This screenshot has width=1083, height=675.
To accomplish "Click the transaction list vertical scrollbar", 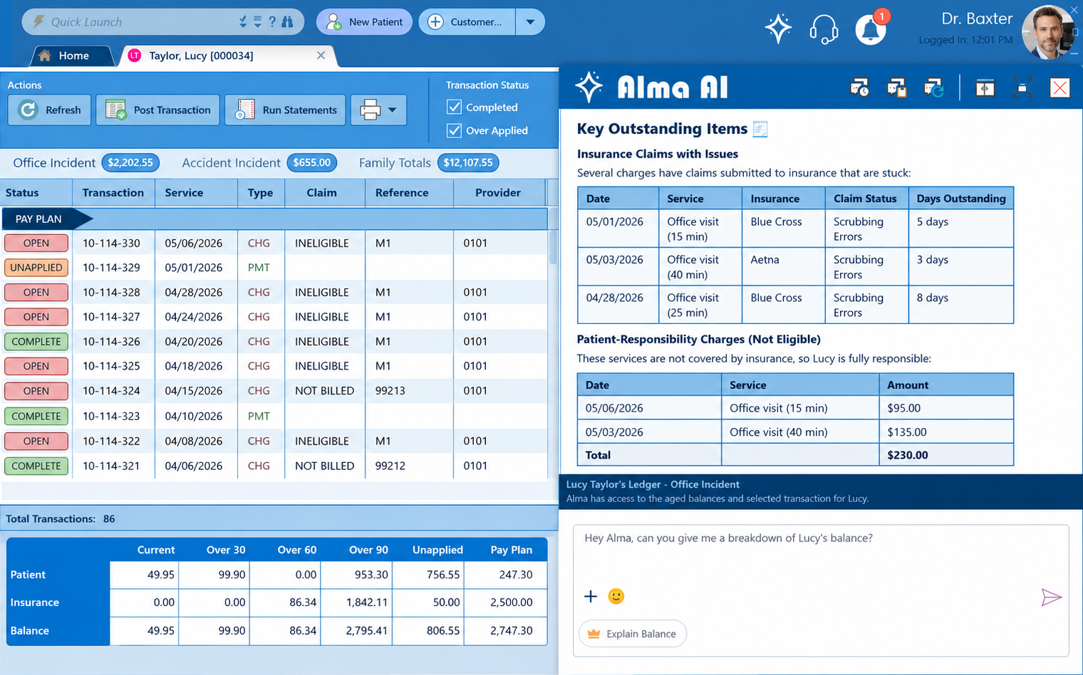I will 553,342.
